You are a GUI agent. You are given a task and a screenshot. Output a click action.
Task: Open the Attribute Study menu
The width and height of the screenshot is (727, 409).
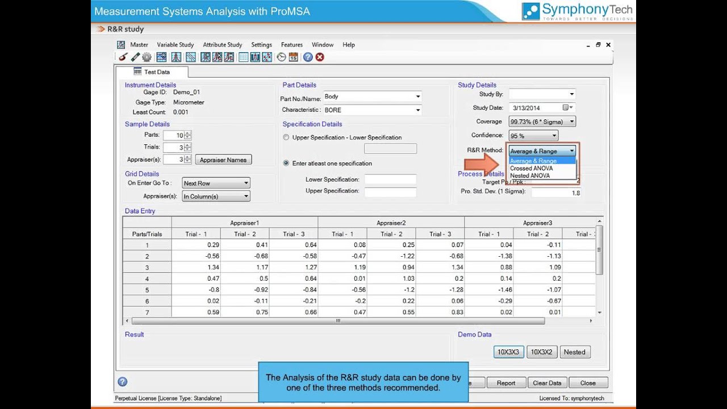click(223, 45)
